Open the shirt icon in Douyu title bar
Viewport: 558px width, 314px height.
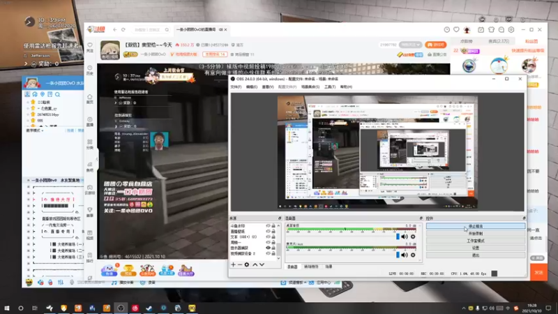pyautogui.click(x=491, y=30)
